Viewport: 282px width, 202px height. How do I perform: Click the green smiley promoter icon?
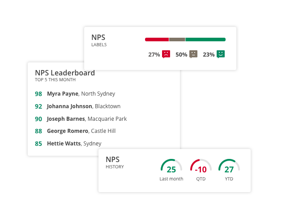pos(221,54)
